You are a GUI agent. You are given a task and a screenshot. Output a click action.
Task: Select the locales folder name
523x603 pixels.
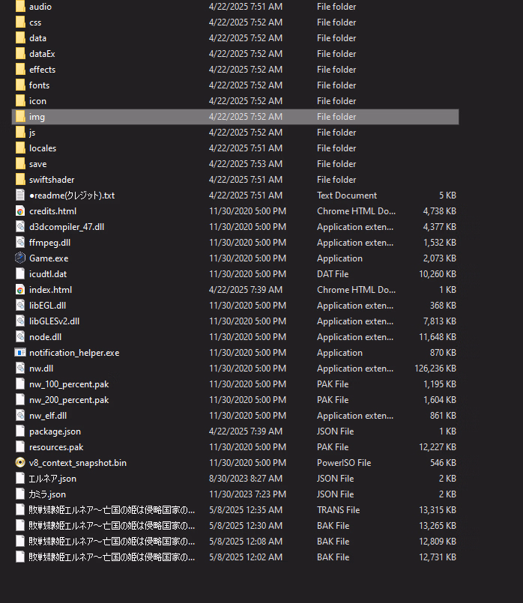pos(43,148)
